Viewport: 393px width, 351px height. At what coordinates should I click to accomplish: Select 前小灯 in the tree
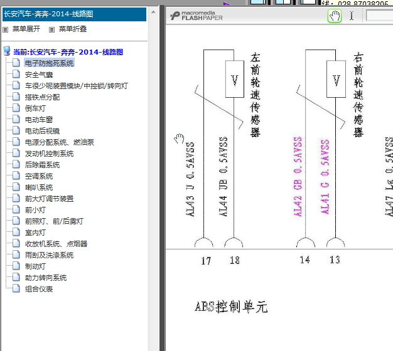[35, 210]
